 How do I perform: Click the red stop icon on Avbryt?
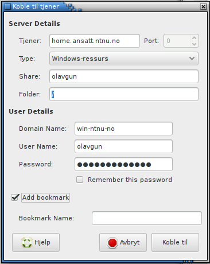click(x=112, y=243)
